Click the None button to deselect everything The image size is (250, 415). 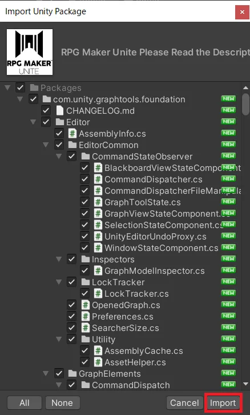pyautogui.click(x=62, y=403)
